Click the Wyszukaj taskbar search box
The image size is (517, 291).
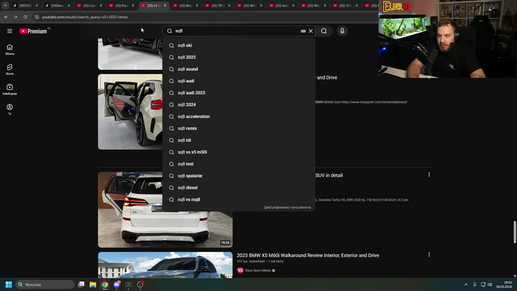click(x=45, y=285)
